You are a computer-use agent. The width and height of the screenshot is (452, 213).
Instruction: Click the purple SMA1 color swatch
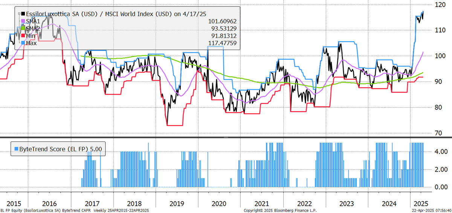[22, 22]
